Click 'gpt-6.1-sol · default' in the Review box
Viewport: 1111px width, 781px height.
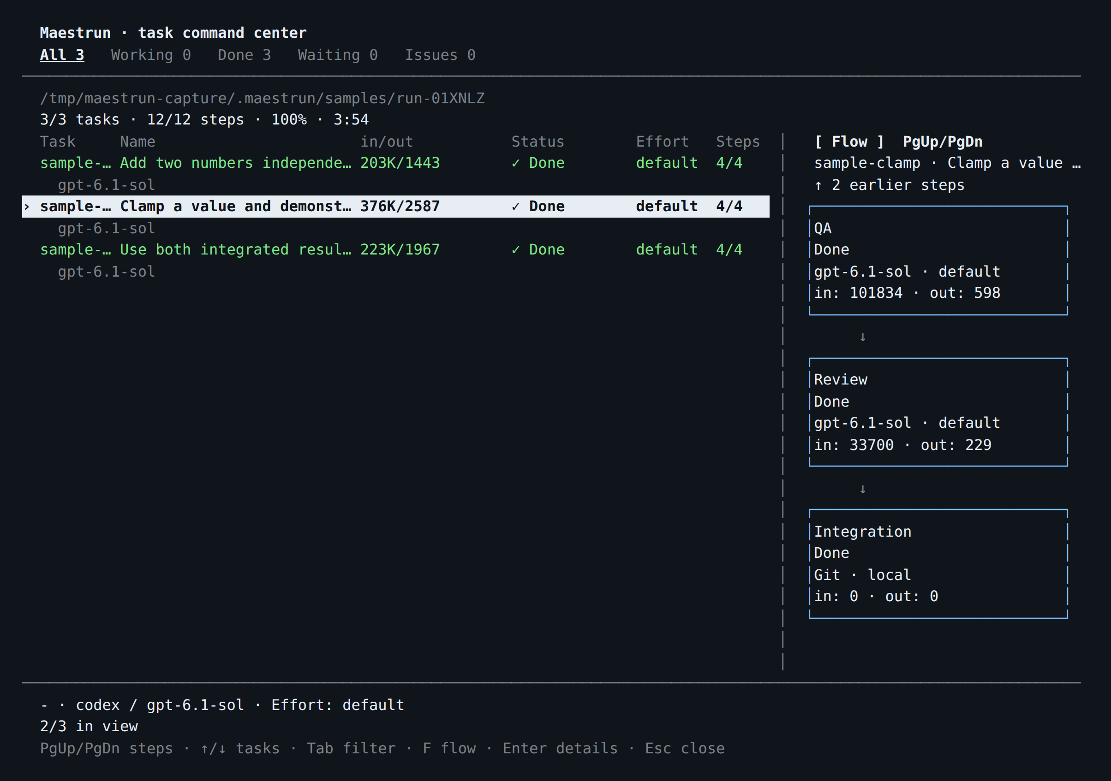pos(907,423)
